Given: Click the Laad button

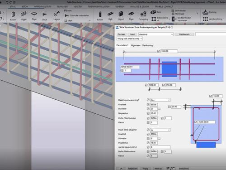Looking at the screenshot, I should pyautogui.click(x=132, y=34).
